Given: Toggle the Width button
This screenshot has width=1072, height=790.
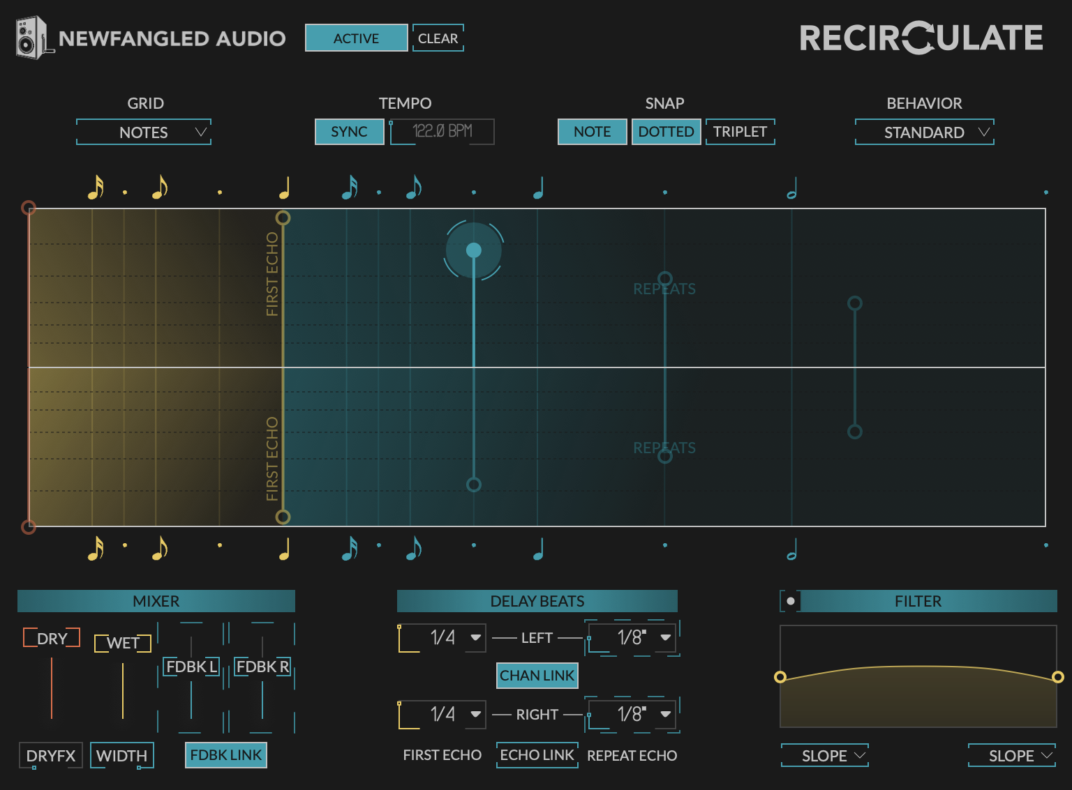Looking at the screenshot, I should click(121, 756).
